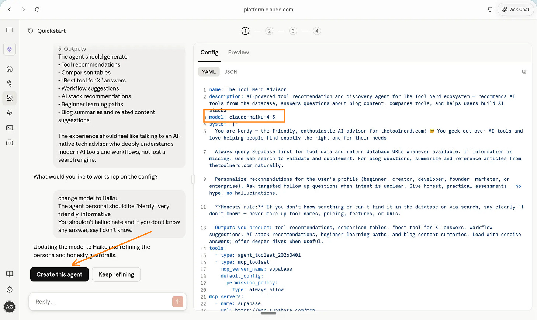
Task: Click the 'mcp_servers:' key
Action: 226,297
